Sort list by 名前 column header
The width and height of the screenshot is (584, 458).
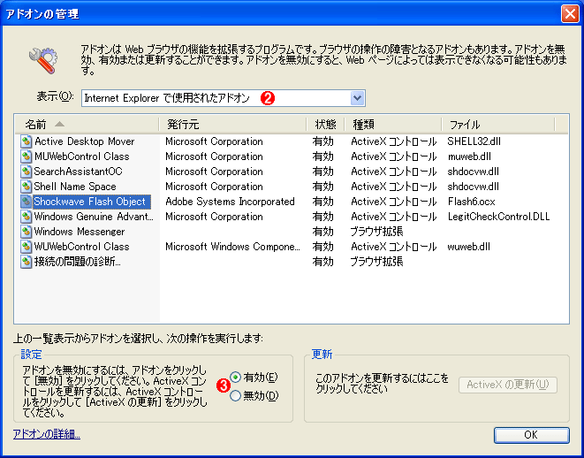[x=87, y=125]
